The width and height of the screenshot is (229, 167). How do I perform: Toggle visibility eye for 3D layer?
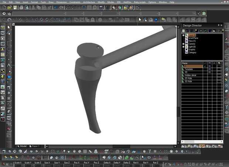click(x=209, y=72)
